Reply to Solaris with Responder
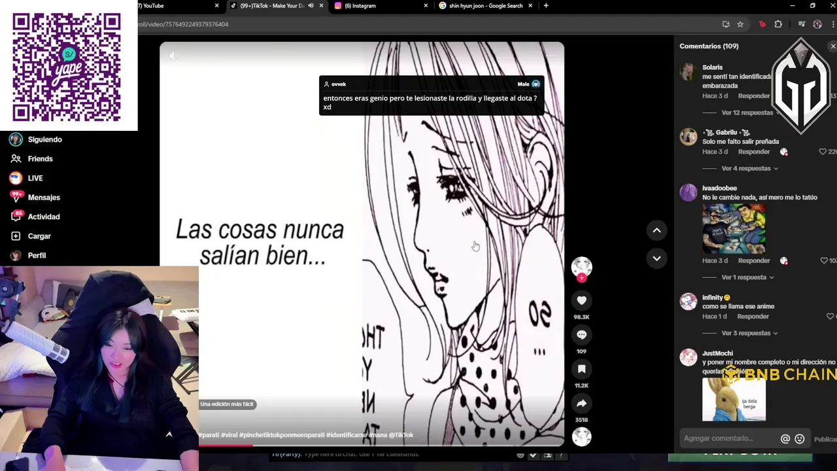The width and height of the screenshot is (837, 471). click(754, 96)
